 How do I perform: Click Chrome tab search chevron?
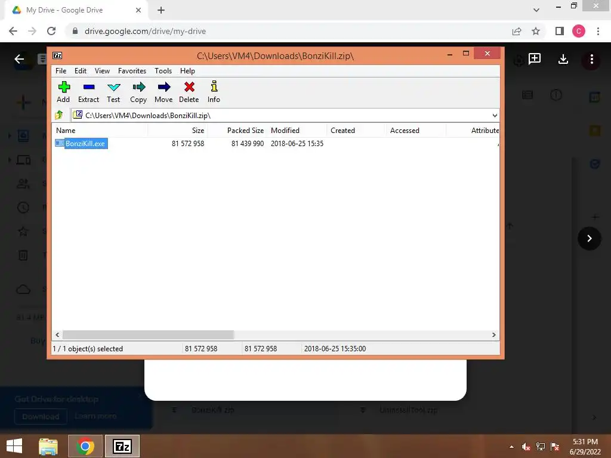[x=536, y=10]
